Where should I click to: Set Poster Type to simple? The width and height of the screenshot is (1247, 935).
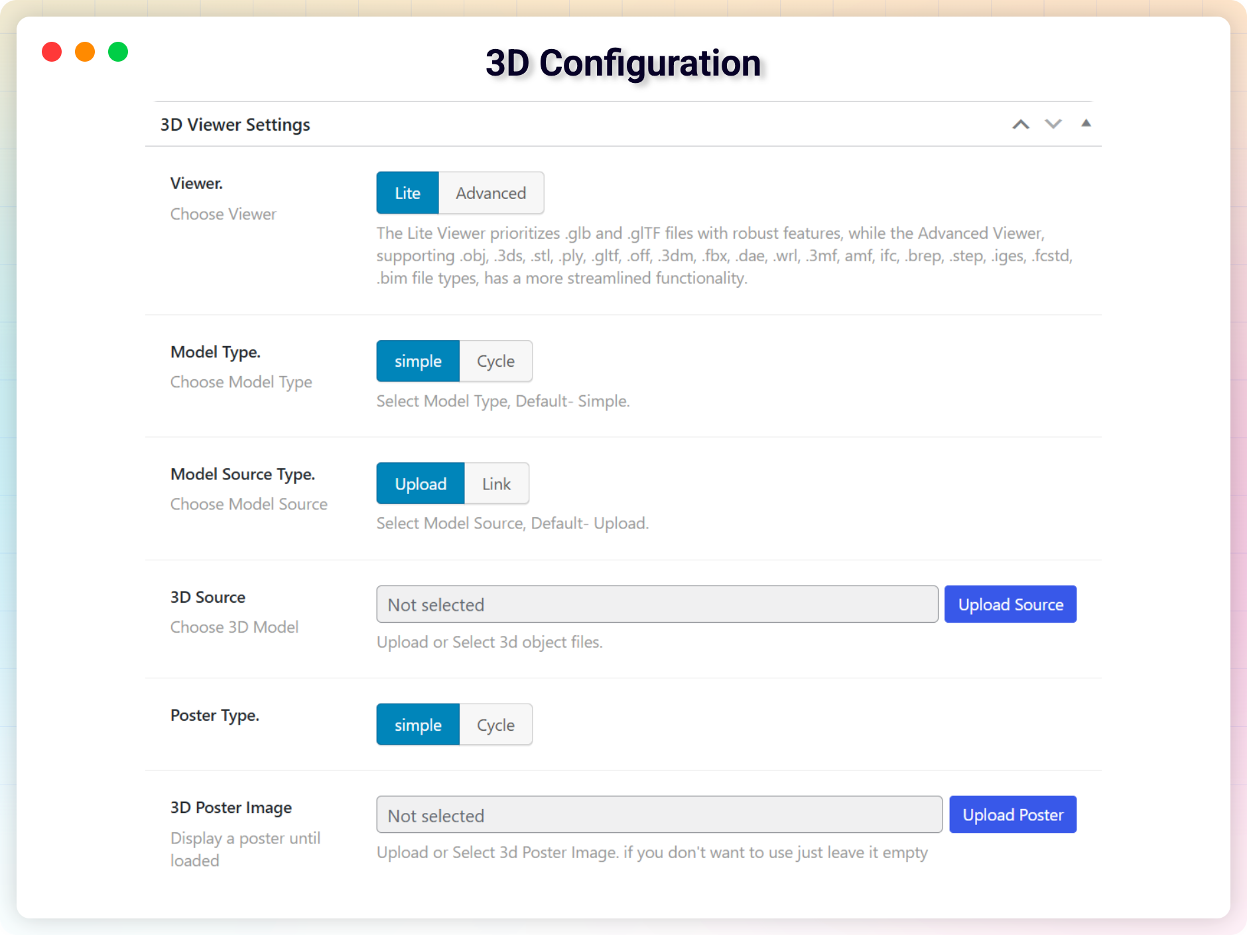418,725
